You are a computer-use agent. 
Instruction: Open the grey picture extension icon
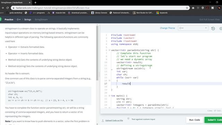pyautogui.click(x=213, y=8)
